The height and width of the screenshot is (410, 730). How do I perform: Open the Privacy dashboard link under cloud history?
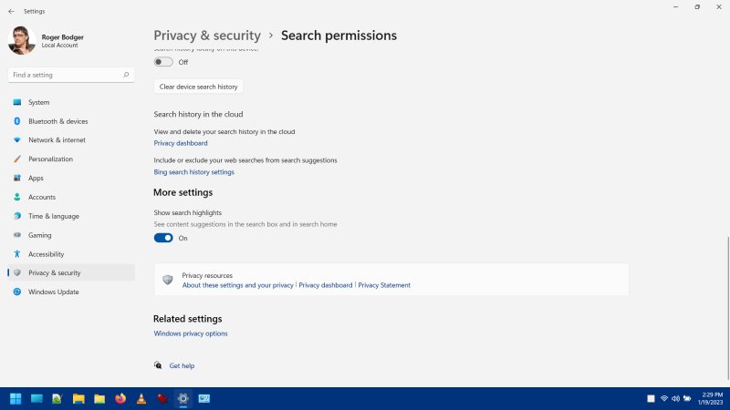[181, 143]
